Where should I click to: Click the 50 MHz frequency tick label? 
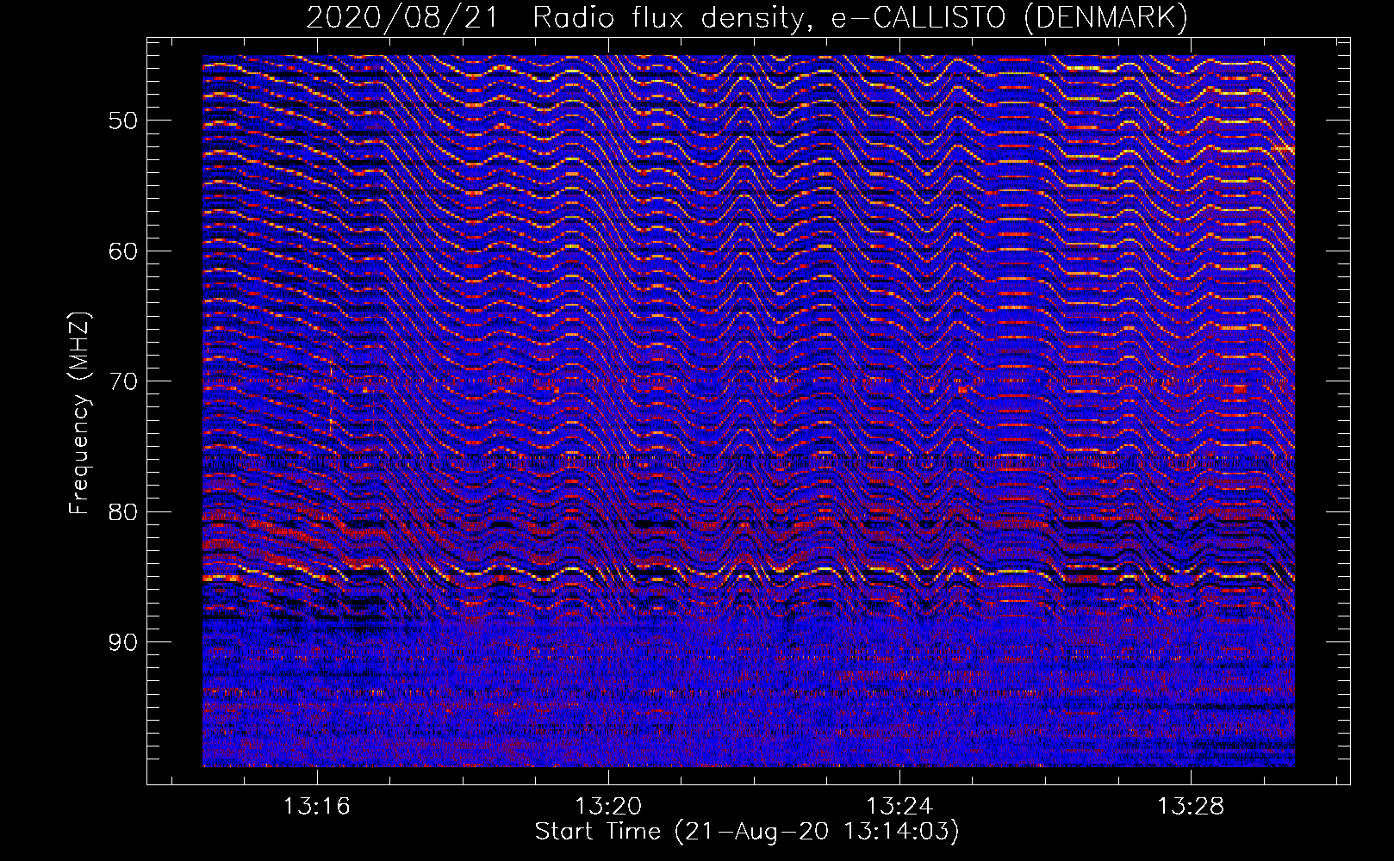coord(123,121)
